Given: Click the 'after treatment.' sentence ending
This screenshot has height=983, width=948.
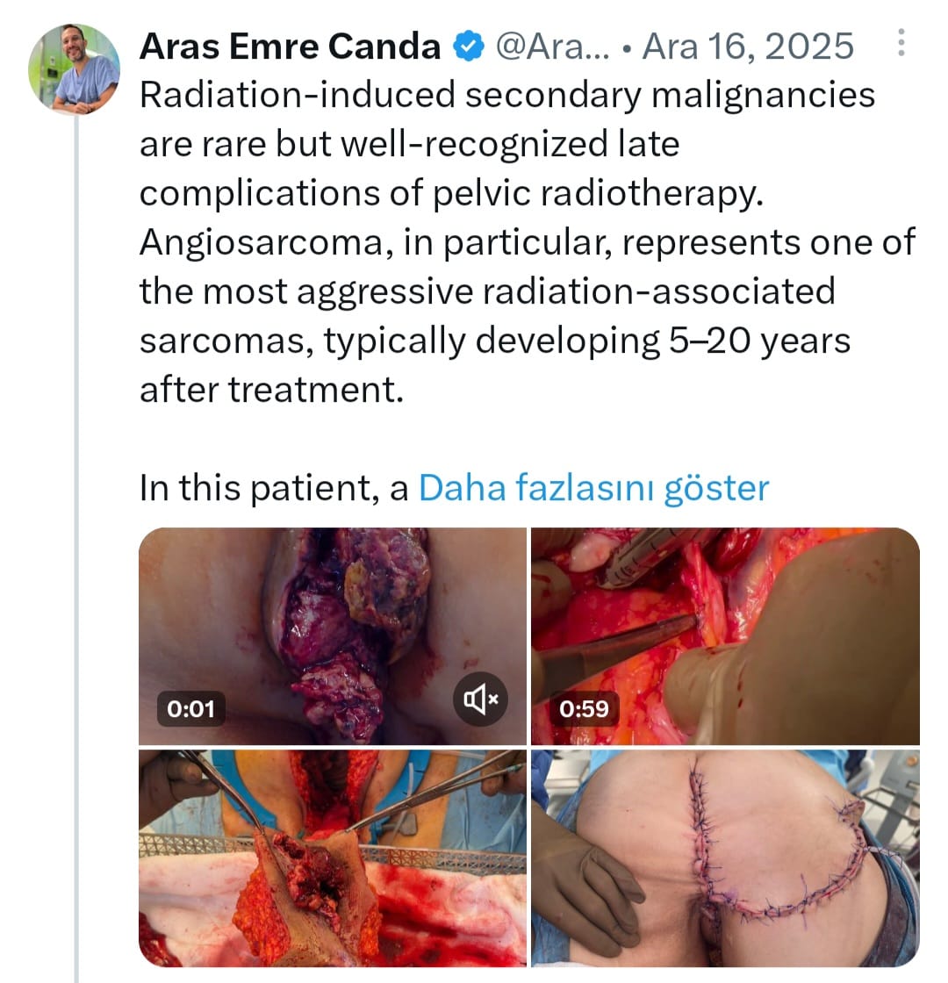Looking at the screenshot, I should click(x=271, y=390).
